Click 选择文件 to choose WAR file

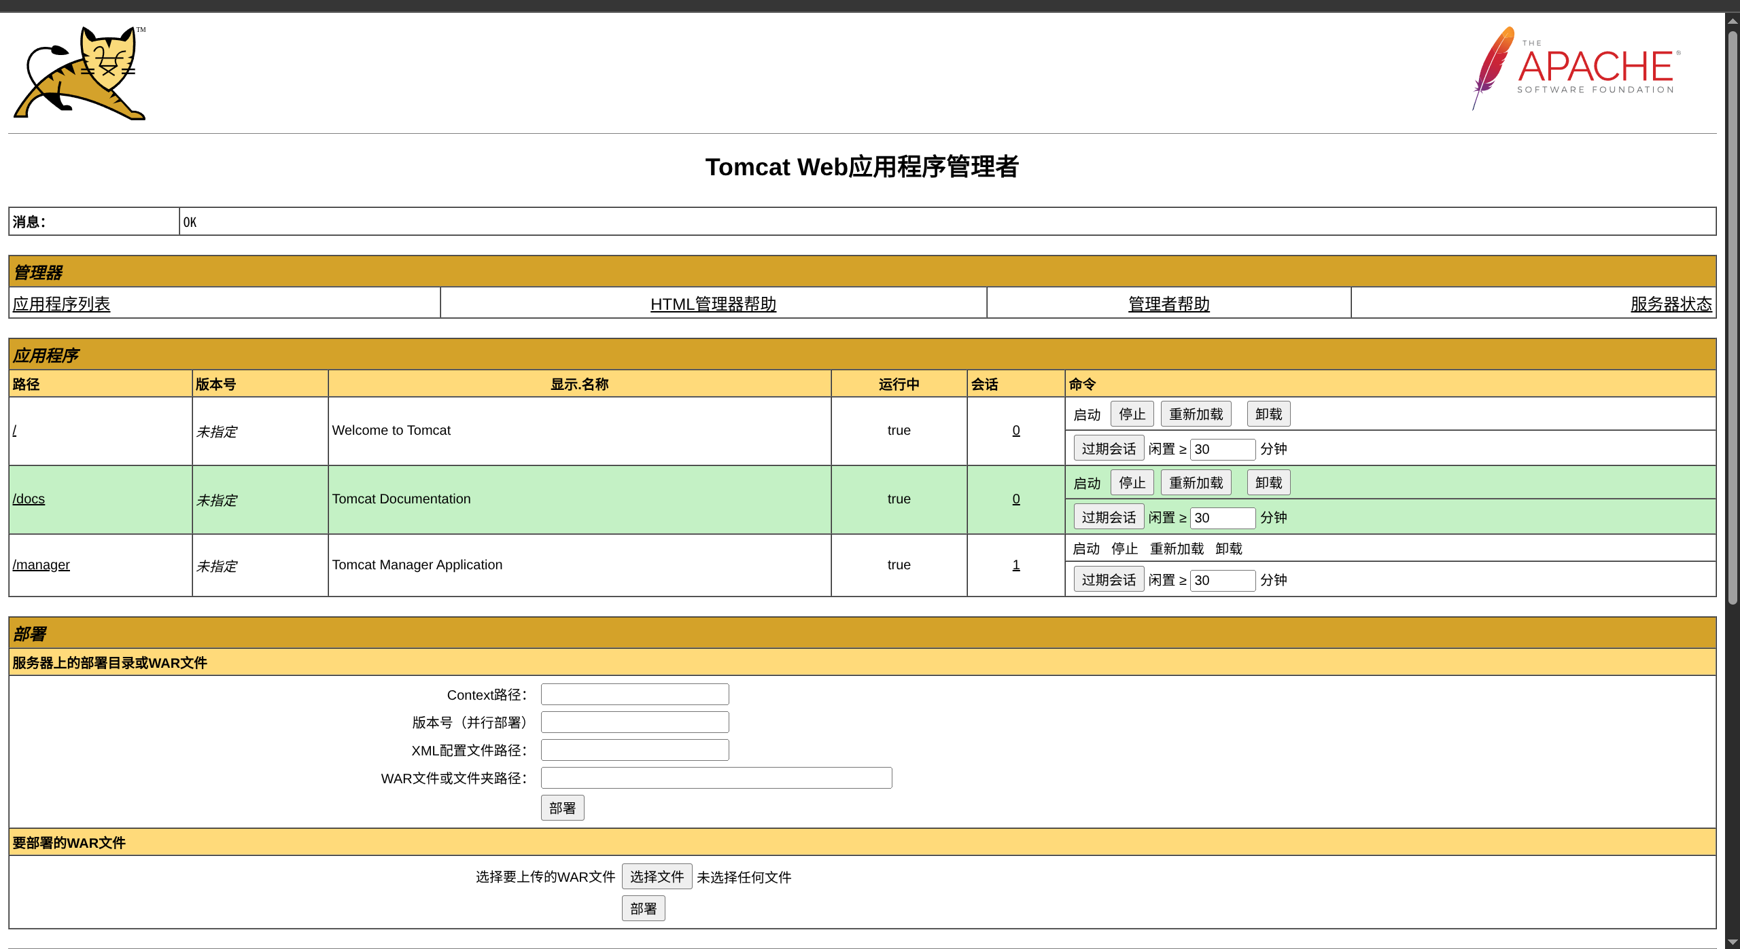(x=657, y=876)
